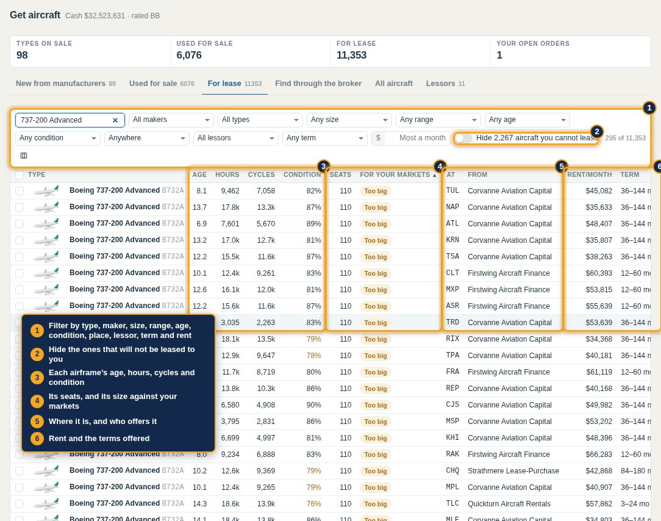Click Quickturn Aircraft Rentals lessor name
The image size is (661, 521).
[509, 504]
